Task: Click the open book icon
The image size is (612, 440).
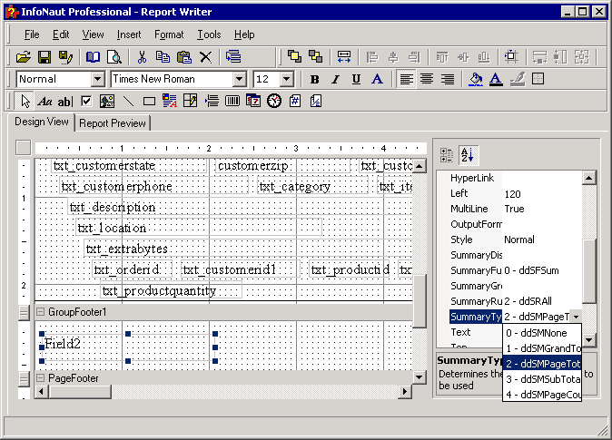Action: coord(93,57)
